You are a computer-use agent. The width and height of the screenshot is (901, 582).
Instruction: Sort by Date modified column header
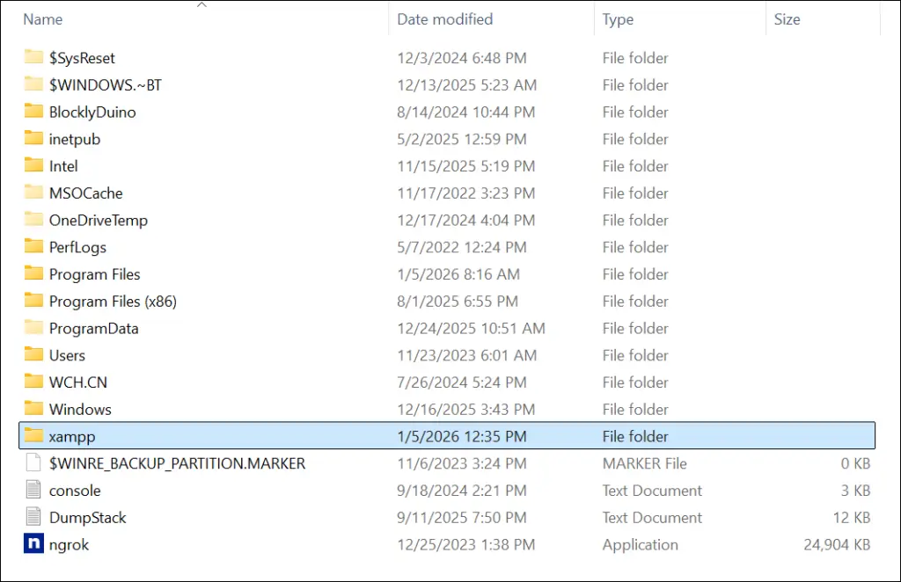pos(444,19)
